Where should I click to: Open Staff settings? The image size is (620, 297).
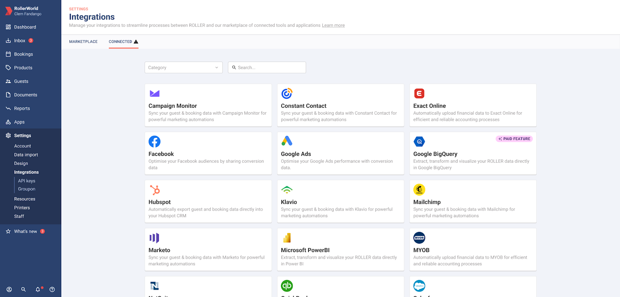pos(19,216)
